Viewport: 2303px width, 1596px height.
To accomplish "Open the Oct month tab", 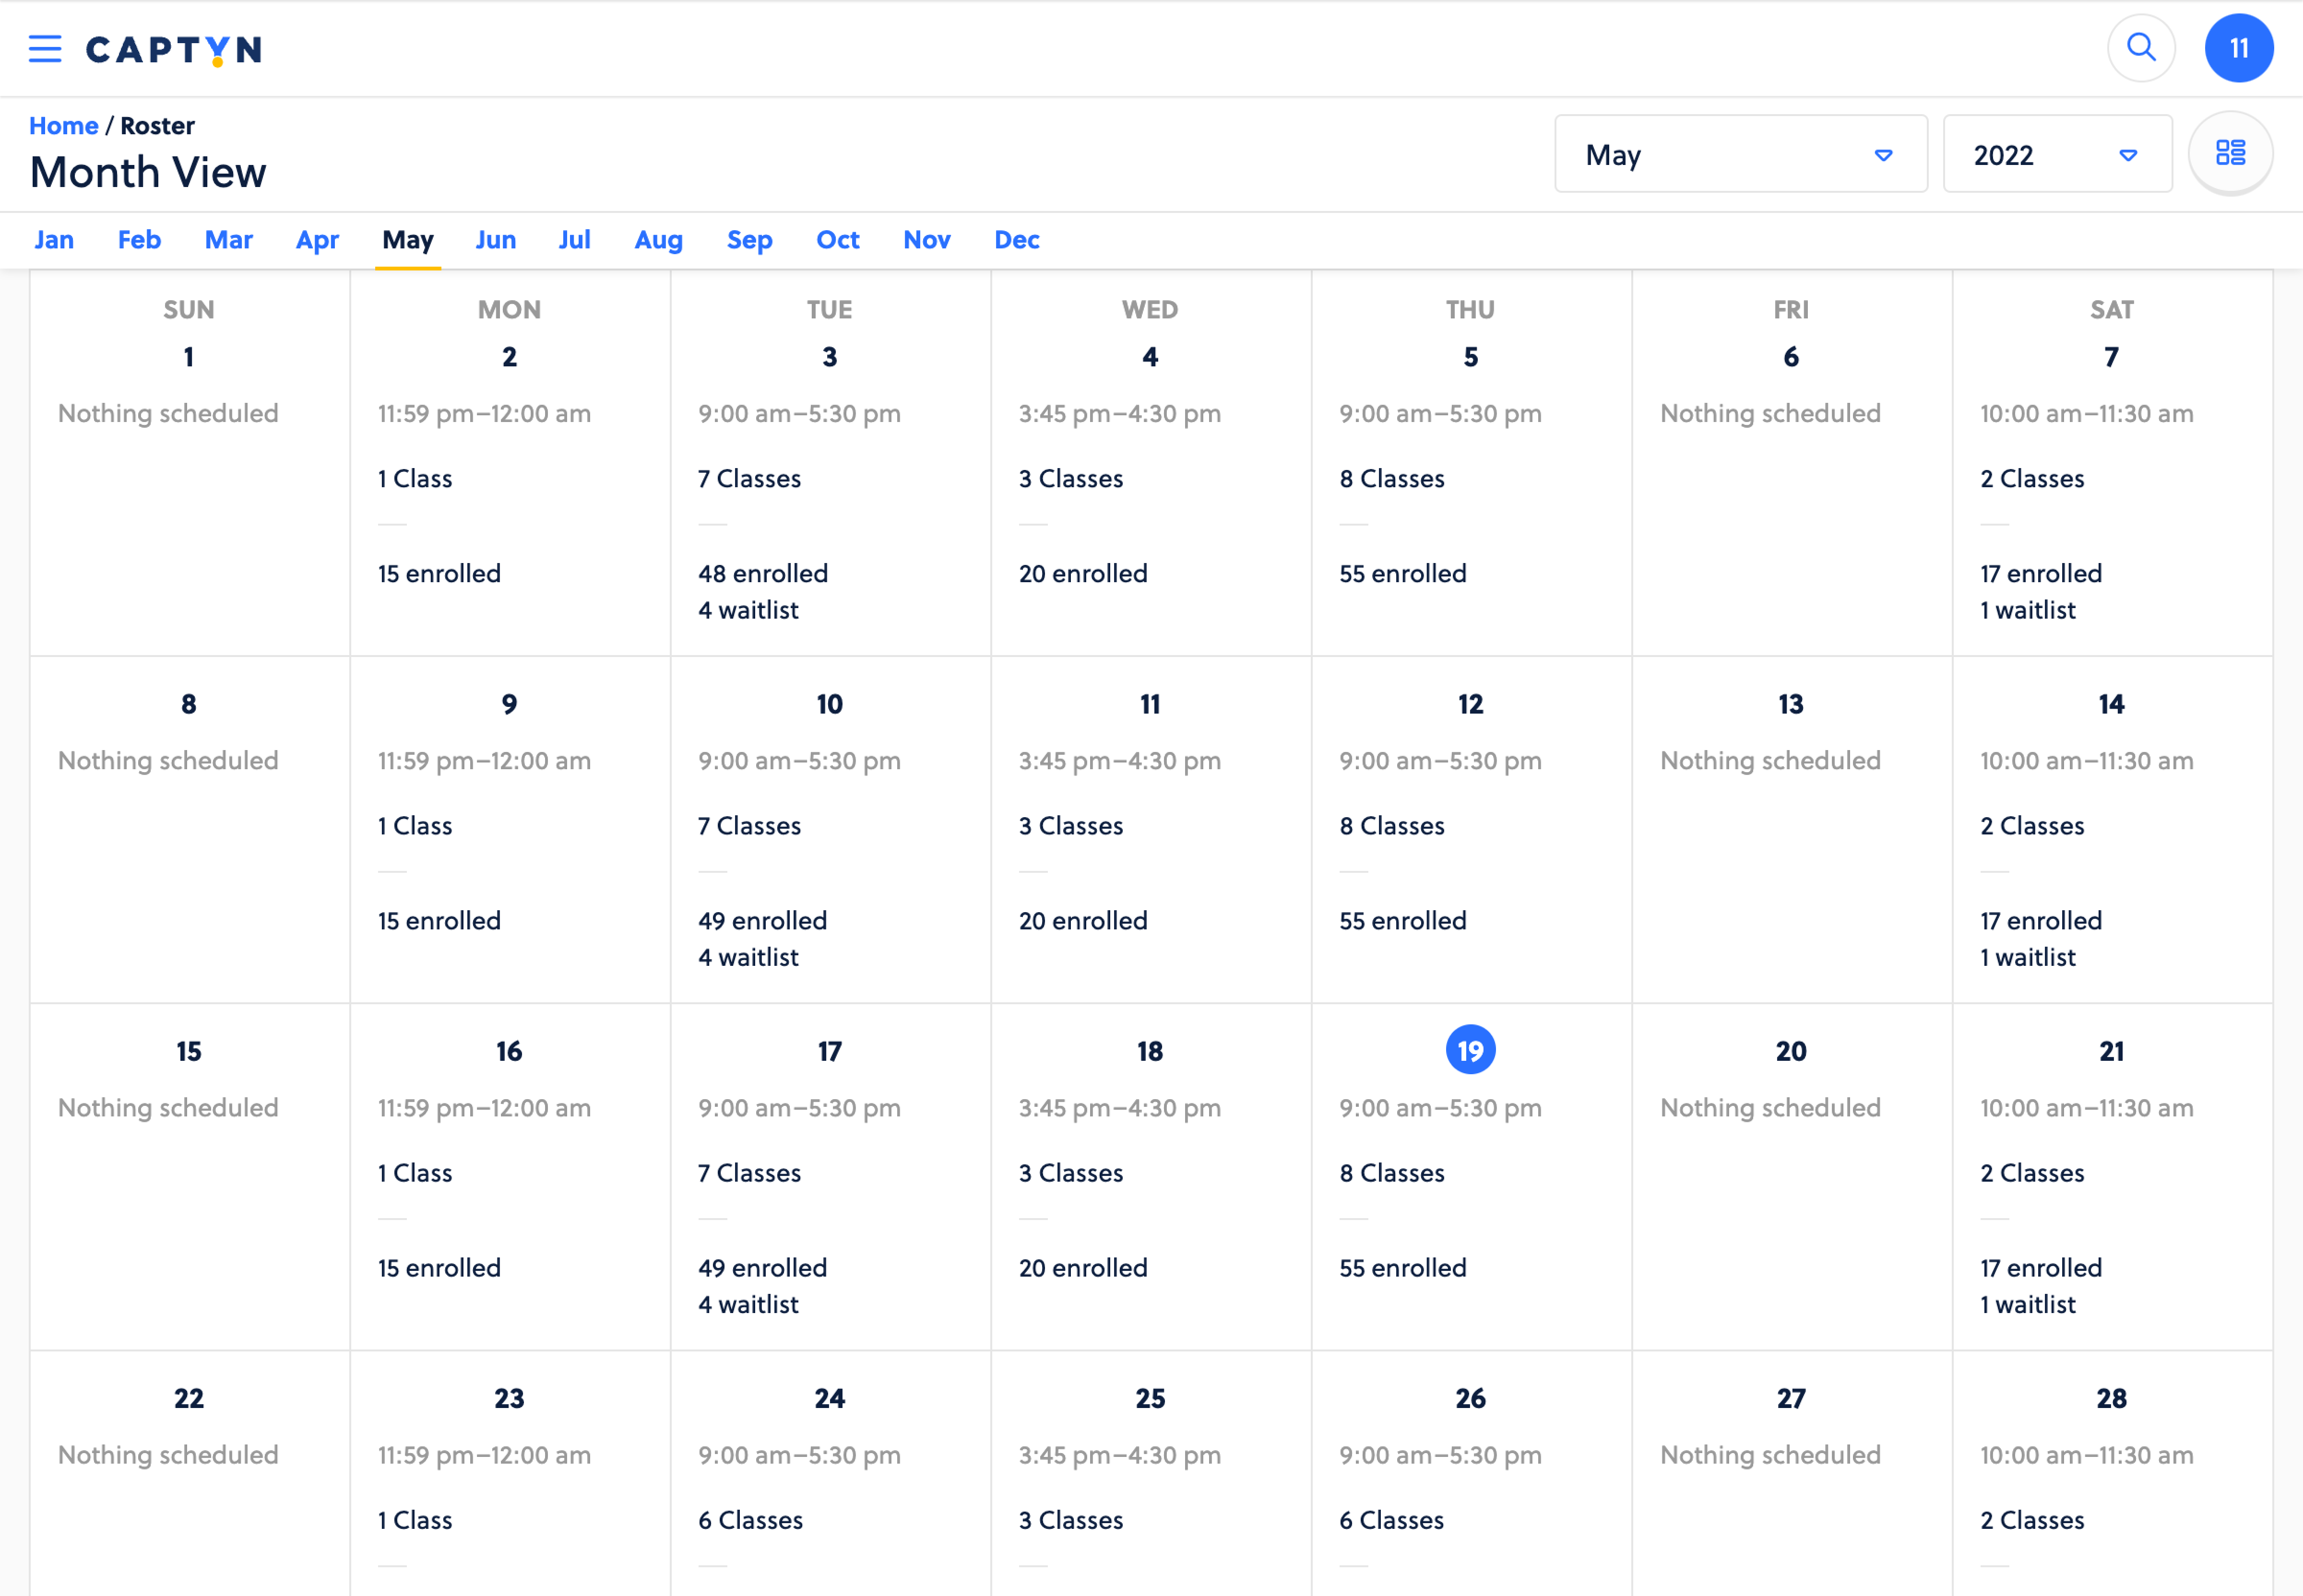I will (837, 240).
